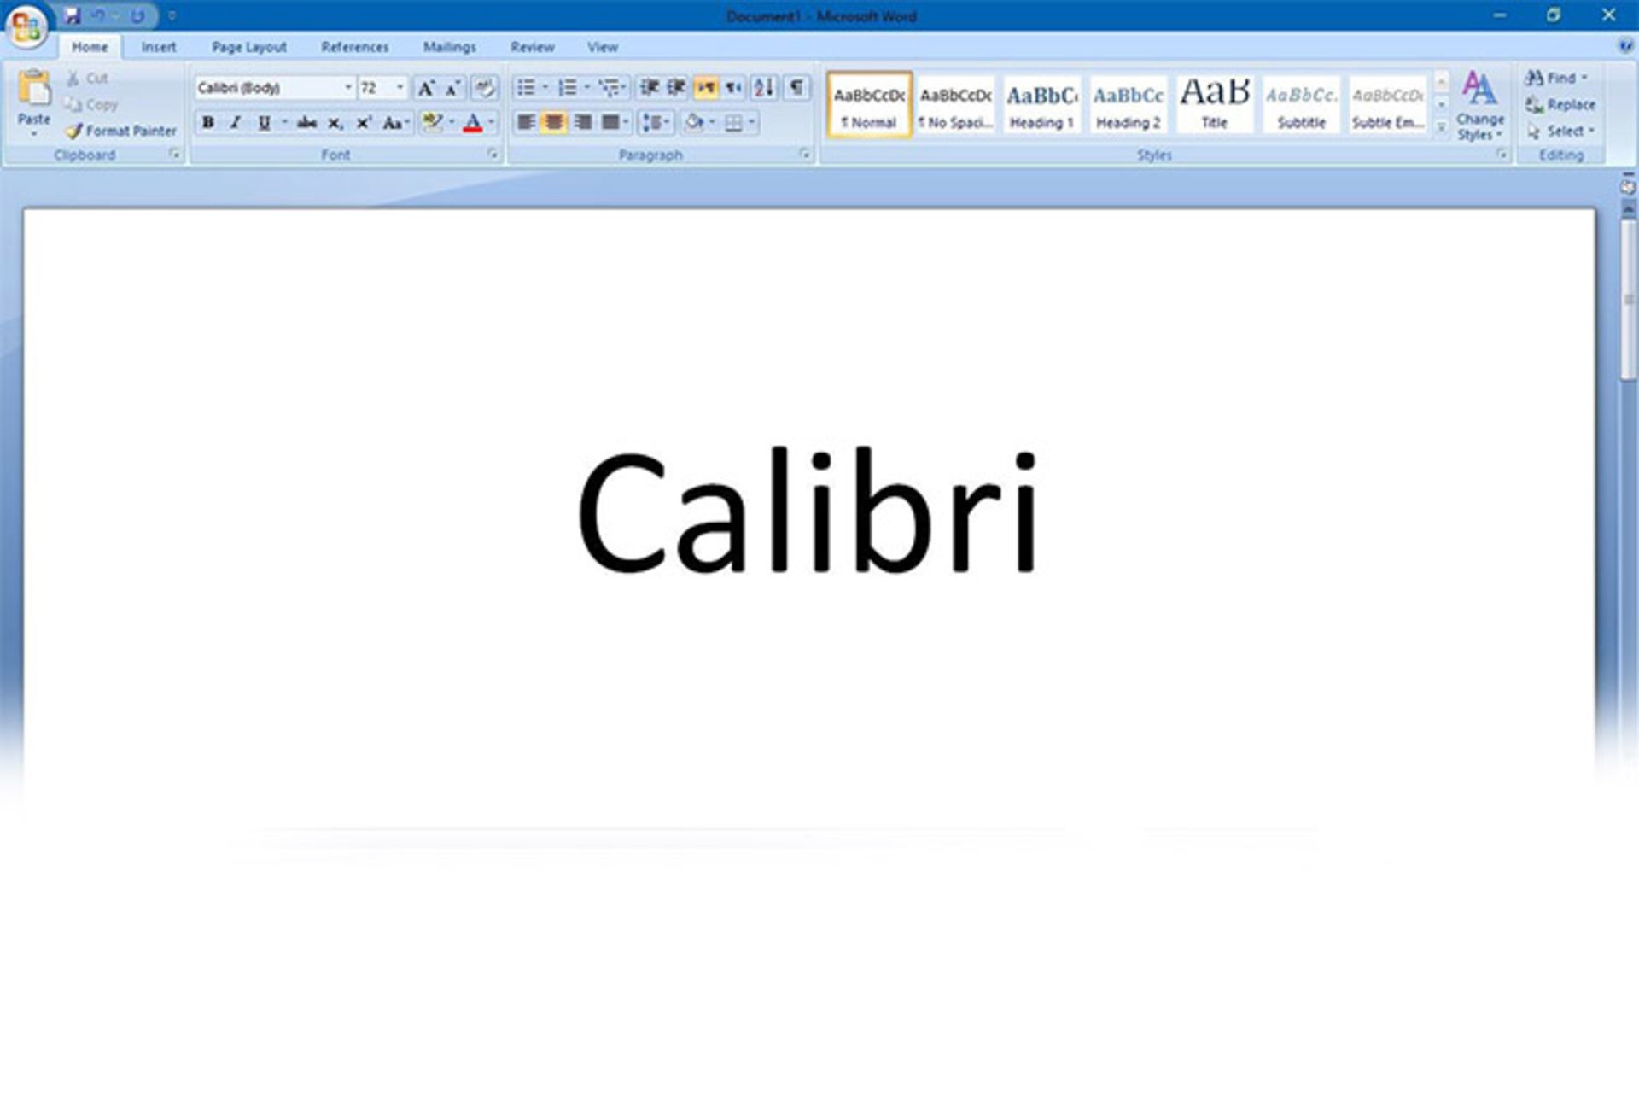This screenshot has height=1093, width=1639.
Task: Click the vertical scrollbar thumb
Action: 1628,299
